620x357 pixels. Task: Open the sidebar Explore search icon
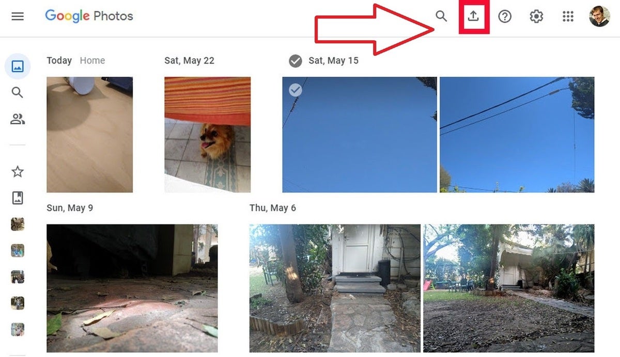coord(18,93)
